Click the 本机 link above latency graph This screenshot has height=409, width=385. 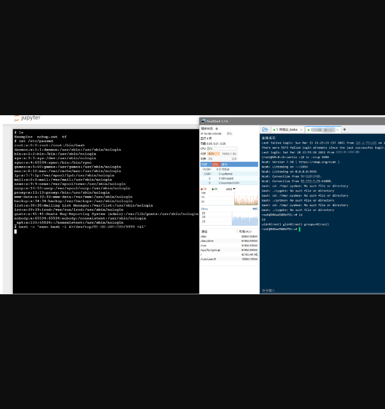click(x=255, y=209)
